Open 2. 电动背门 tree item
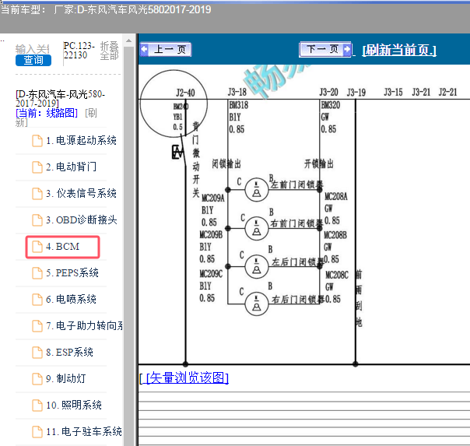Screen dimensions: 470x446 pyautogui.click(x=71, y=167)
